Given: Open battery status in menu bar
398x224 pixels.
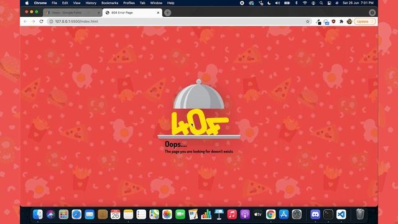Looking at the screenshot, I should [x=287, y=3].
